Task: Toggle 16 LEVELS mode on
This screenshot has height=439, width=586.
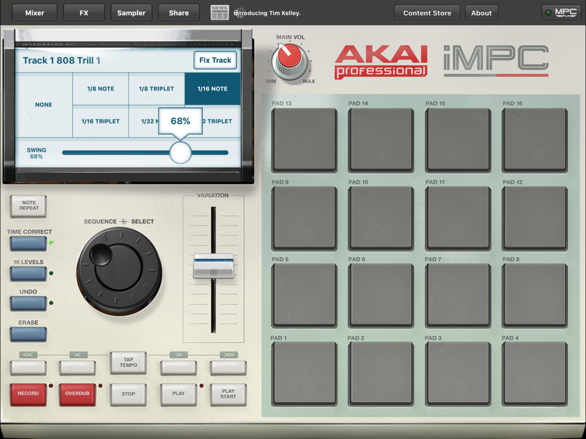Action: [x=28, y=273]
